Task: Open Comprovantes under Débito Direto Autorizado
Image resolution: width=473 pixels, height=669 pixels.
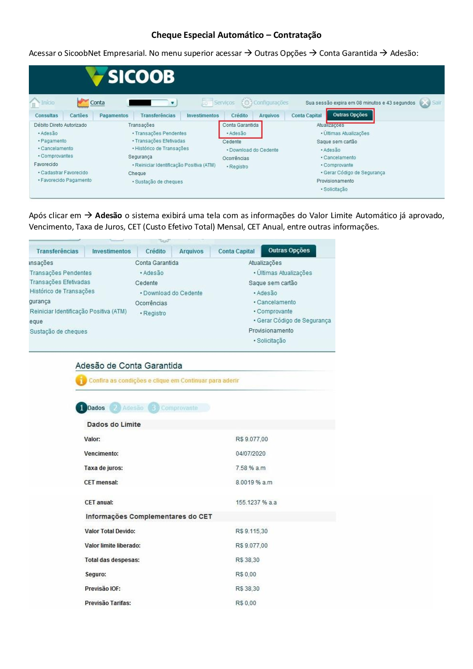Action: [x=57, y=156]
